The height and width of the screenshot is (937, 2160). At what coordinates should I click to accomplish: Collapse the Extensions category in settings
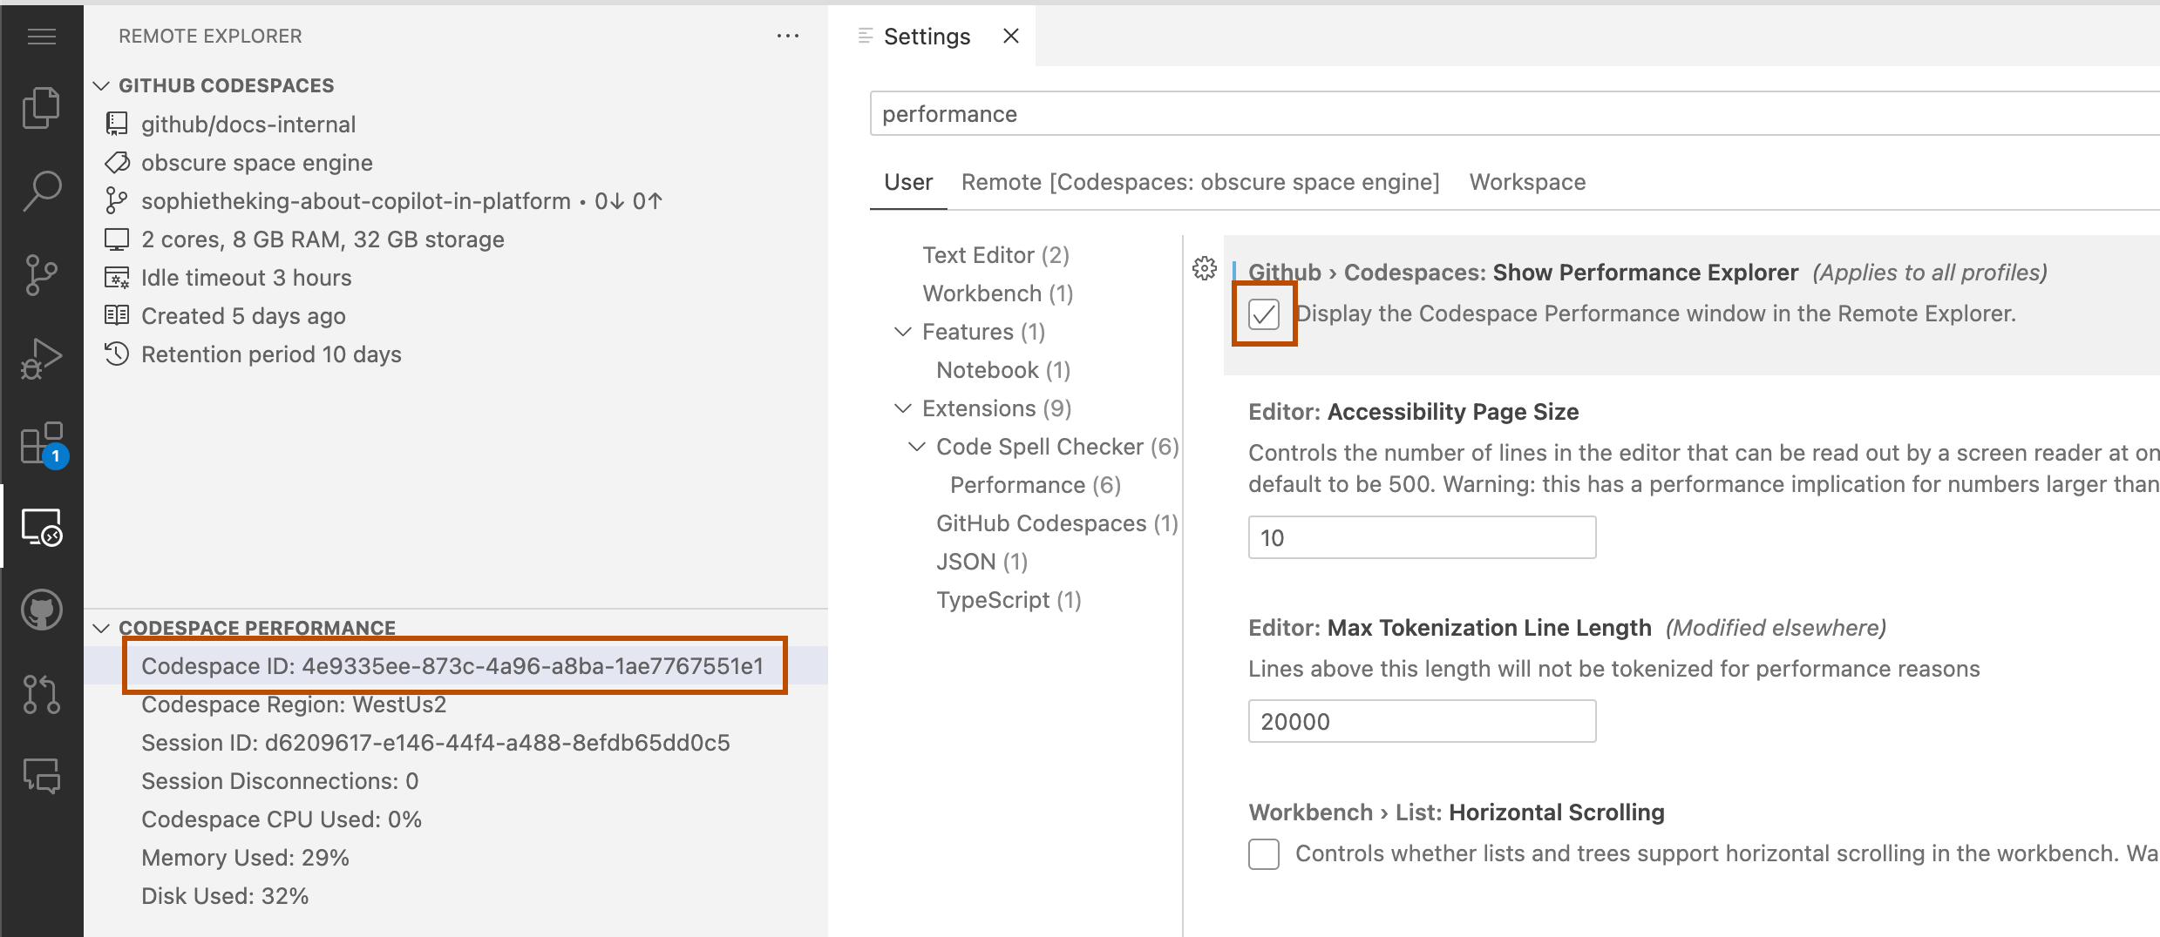tap(902, 408)
